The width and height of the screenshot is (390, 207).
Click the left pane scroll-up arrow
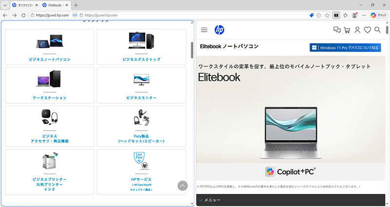(x=192, y=22)
